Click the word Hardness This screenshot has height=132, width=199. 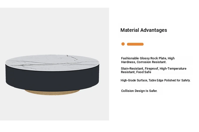128,62
